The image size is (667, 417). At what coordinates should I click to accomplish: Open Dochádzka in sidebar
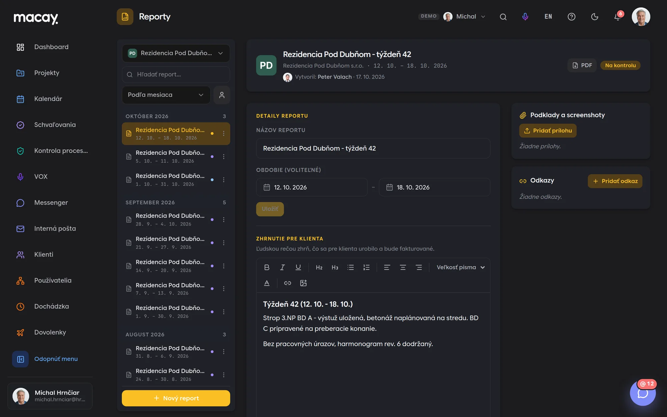[x=51, y=306]
